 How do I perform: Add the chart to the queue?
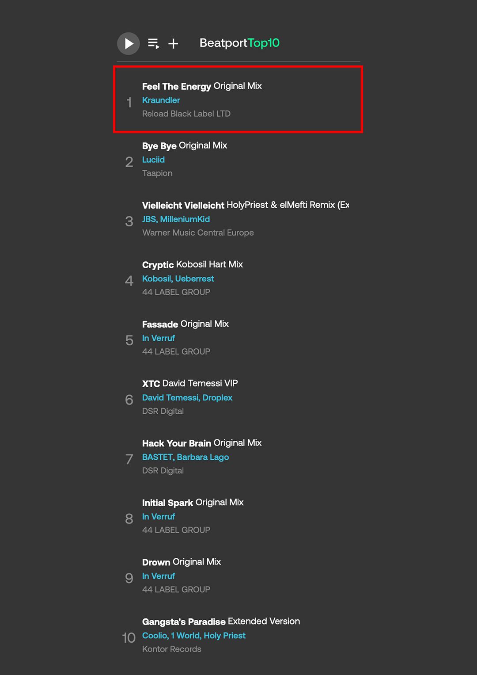click(154, 43)
